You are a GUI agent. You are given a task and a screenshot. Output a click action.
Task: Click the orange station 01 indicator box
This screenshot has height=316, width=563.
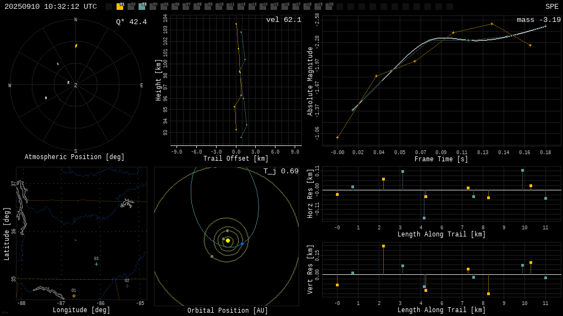tap(120, 7)
